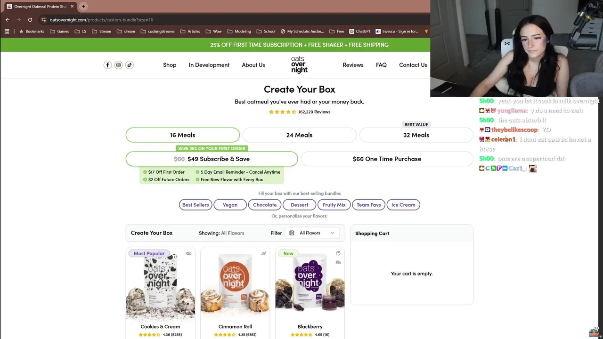The height and width of the screenshot is (339, 603).
Task: Click the browser address bar URL
Action: tap(101, 20)
